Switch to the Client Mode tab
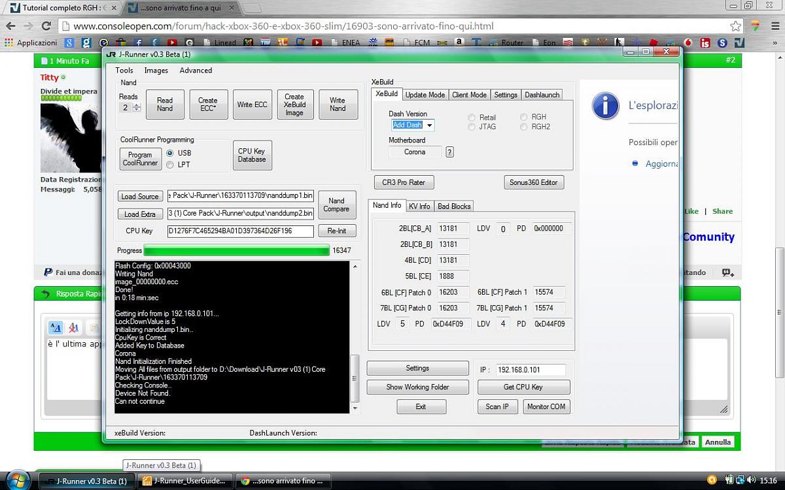Image resolution: width=785 pixels, height=490 pixels. click(x=470, y=95)
